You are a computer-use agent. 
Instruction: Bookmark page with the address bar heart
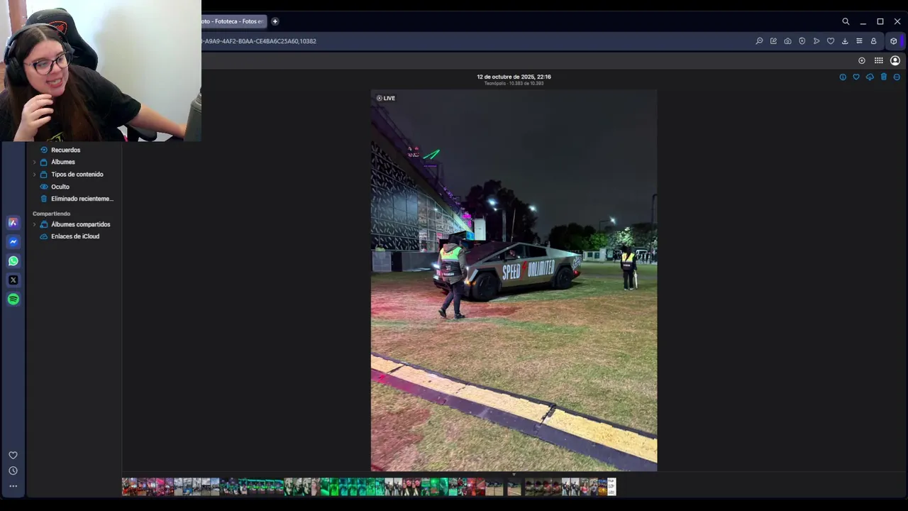[x=831, y=41]
